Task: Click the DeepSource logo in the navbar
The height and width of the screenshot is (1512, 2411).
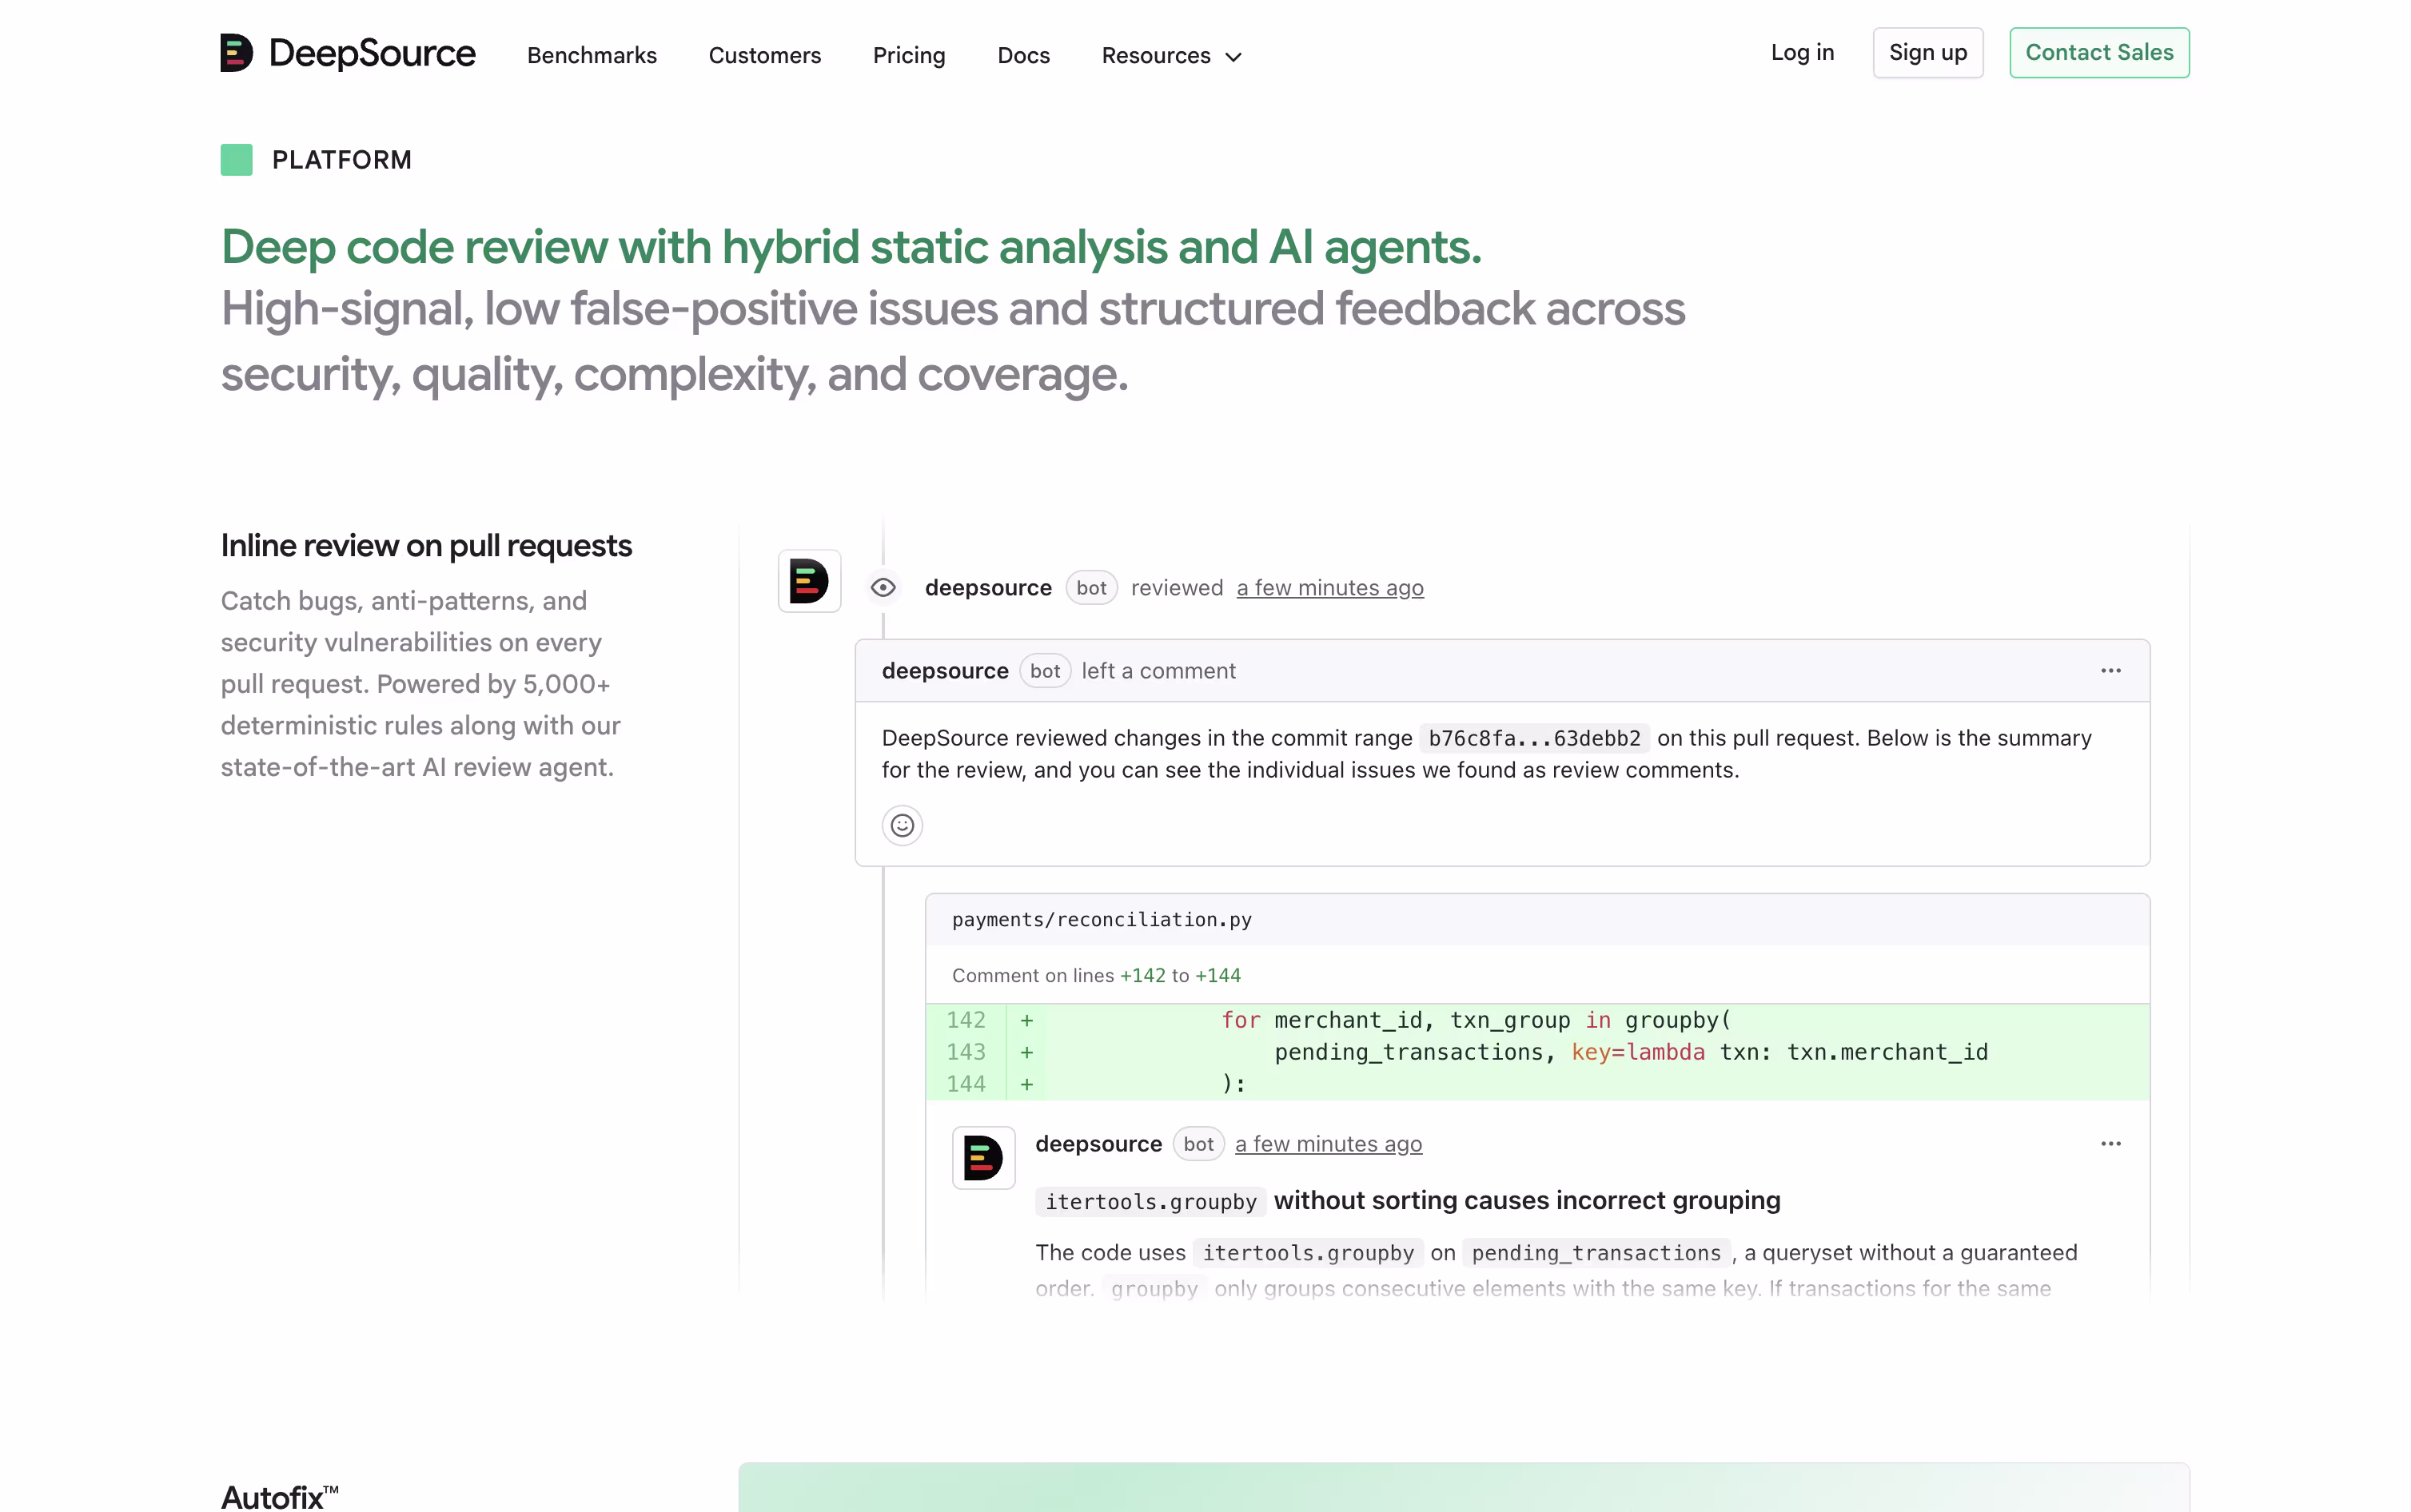Action: click(x=347, y=53)
